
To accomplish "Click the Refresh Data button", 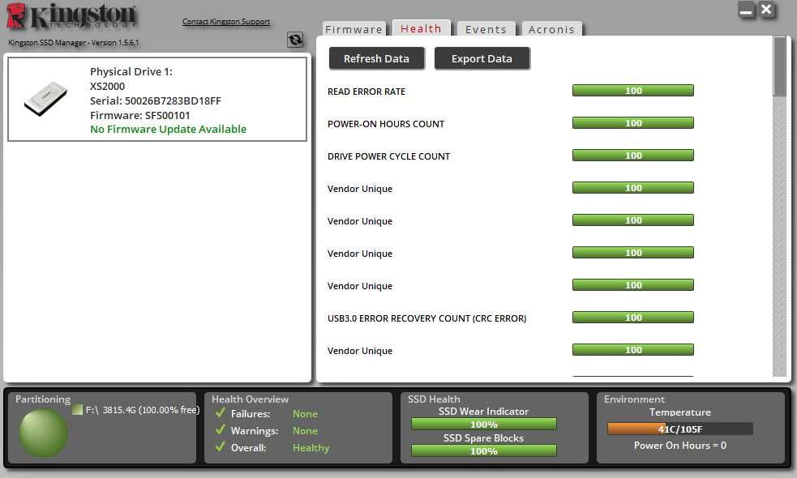I will click(x=377, y=58).
